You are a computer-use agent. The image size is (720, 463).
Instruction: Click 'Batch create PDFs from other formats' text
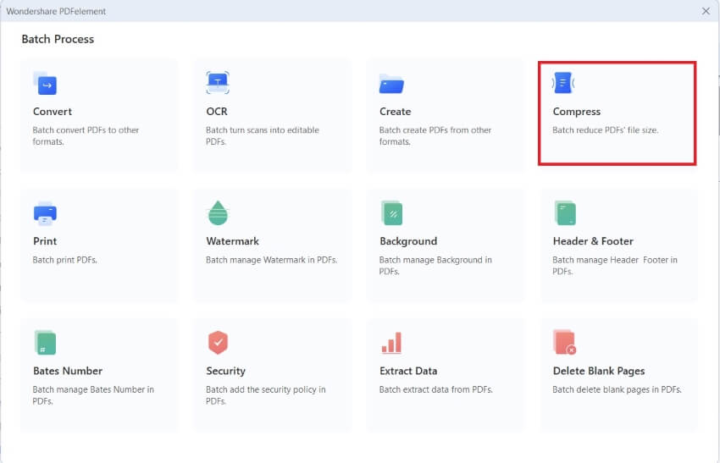[x=435, y=135]
